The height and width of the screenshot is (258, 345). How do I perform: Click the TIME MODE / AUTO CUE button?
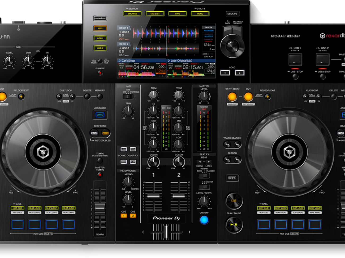point(100,61)
